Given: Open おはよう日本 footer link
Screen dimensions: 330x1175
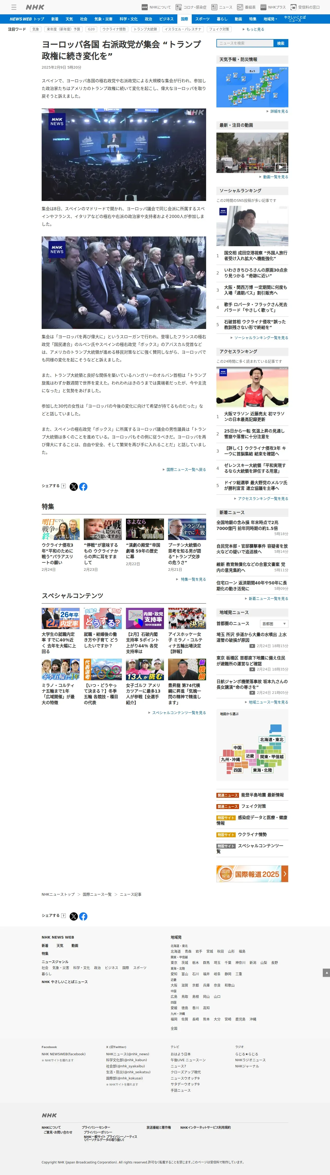Looking at the screenshot, I should coord(181,1054).
